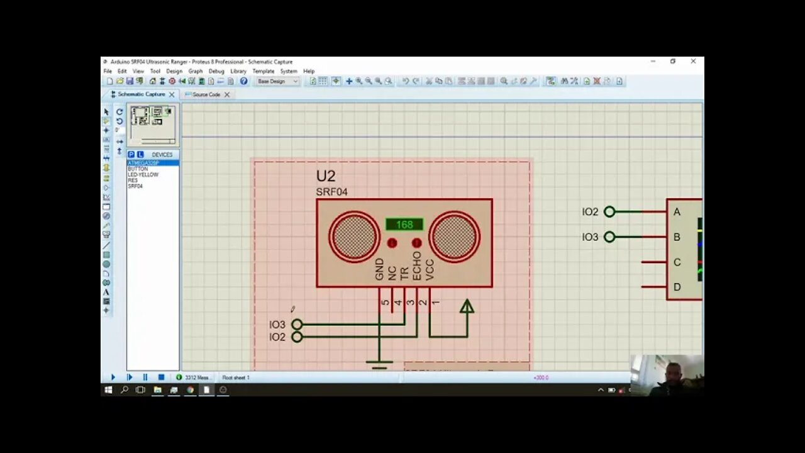Open the View menu
This screenshot has width=805, height=453.
tap(138, 71)
